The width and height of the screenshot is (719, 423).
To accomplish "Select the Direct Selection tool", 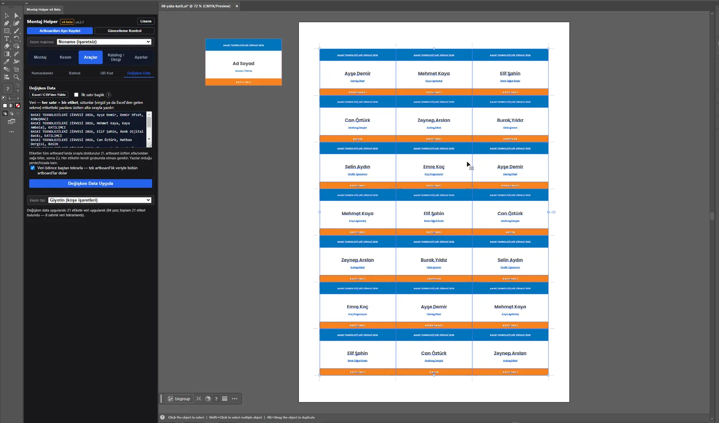I will tap(17, 15).
